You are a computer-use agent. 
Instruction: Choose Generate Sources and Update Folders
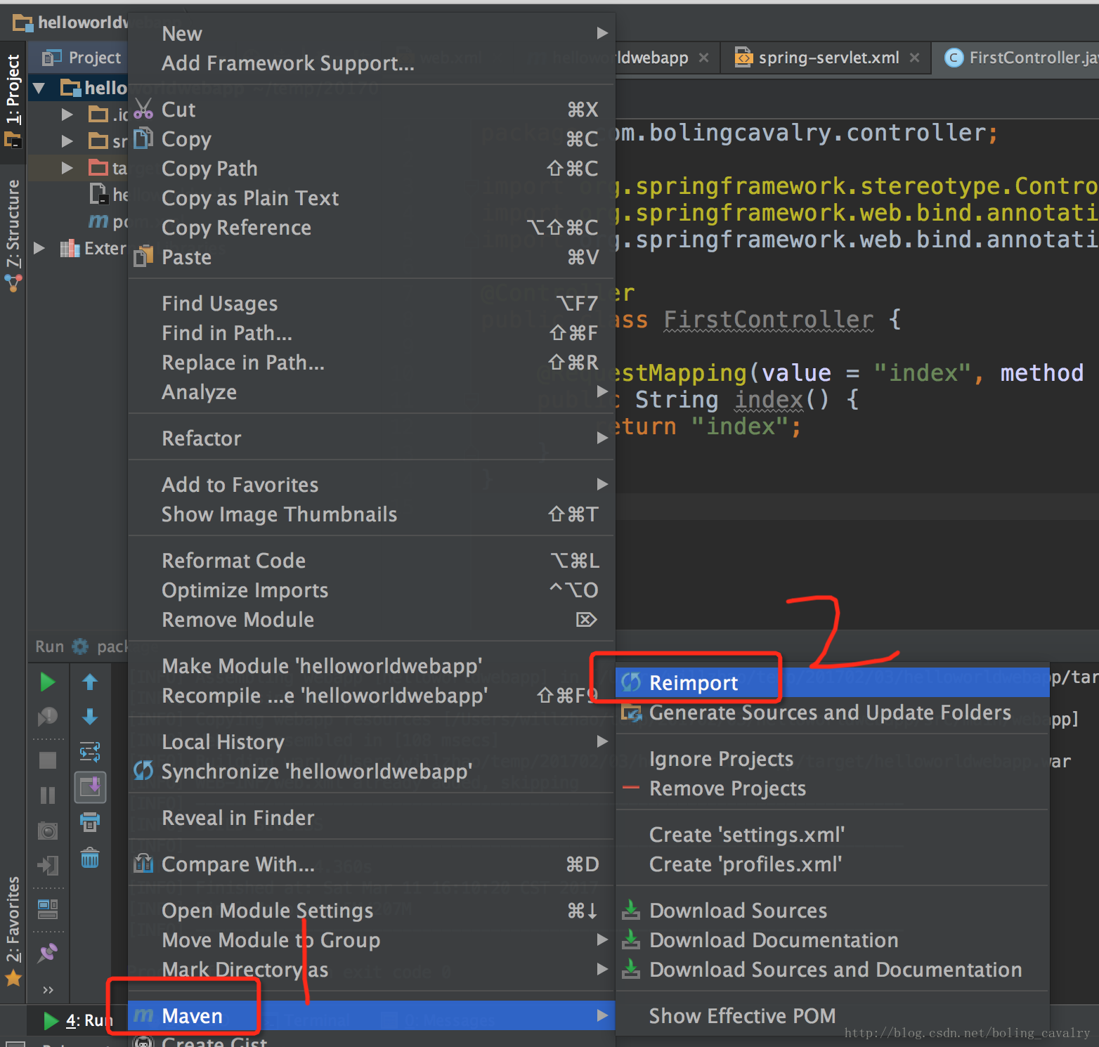point(833,713)
